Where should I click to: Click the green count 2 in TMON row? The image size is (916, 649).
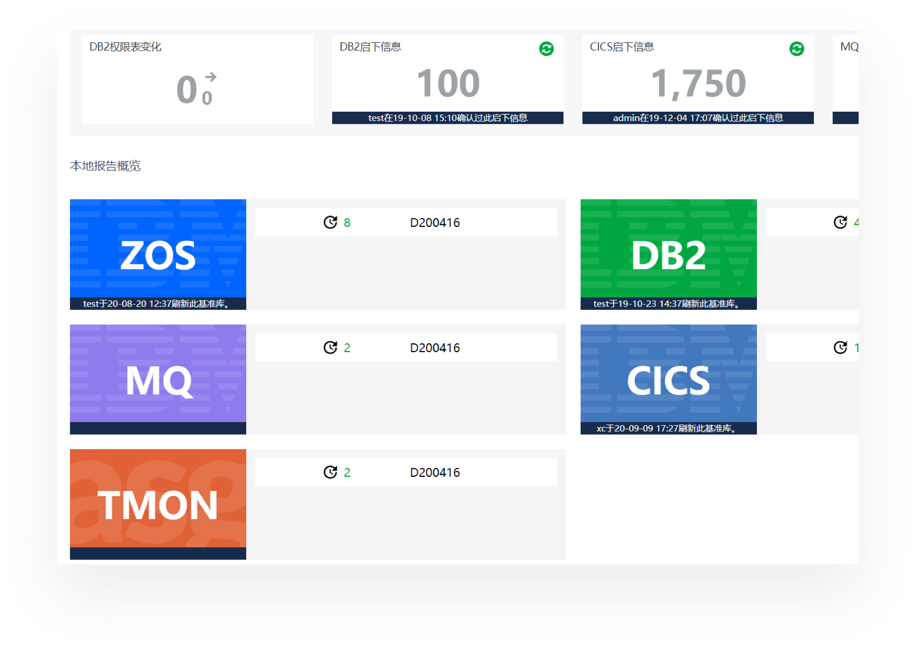[347, 473]
